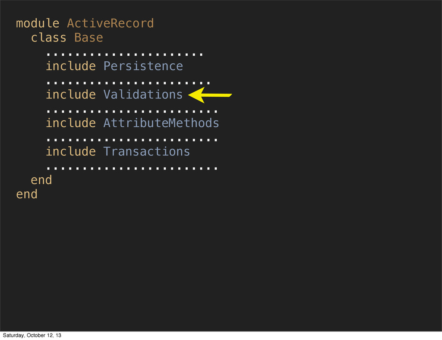The width and height of the screenshot is (442, 340).
Task: Click 'include' before AttributeMethods
Action: [x=71, y=123]
